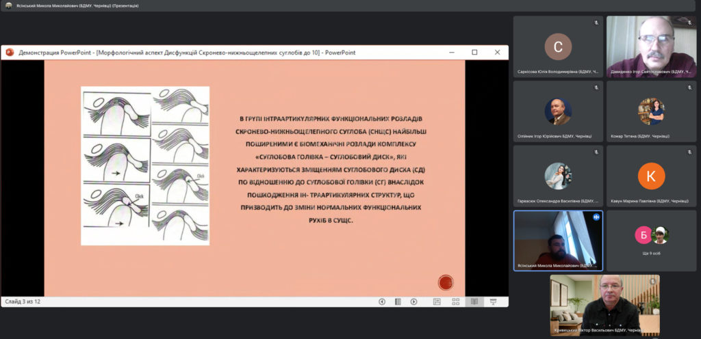
Task: Open tile of Саркісова Юлія Володимирівна
Action: point(558,46)
